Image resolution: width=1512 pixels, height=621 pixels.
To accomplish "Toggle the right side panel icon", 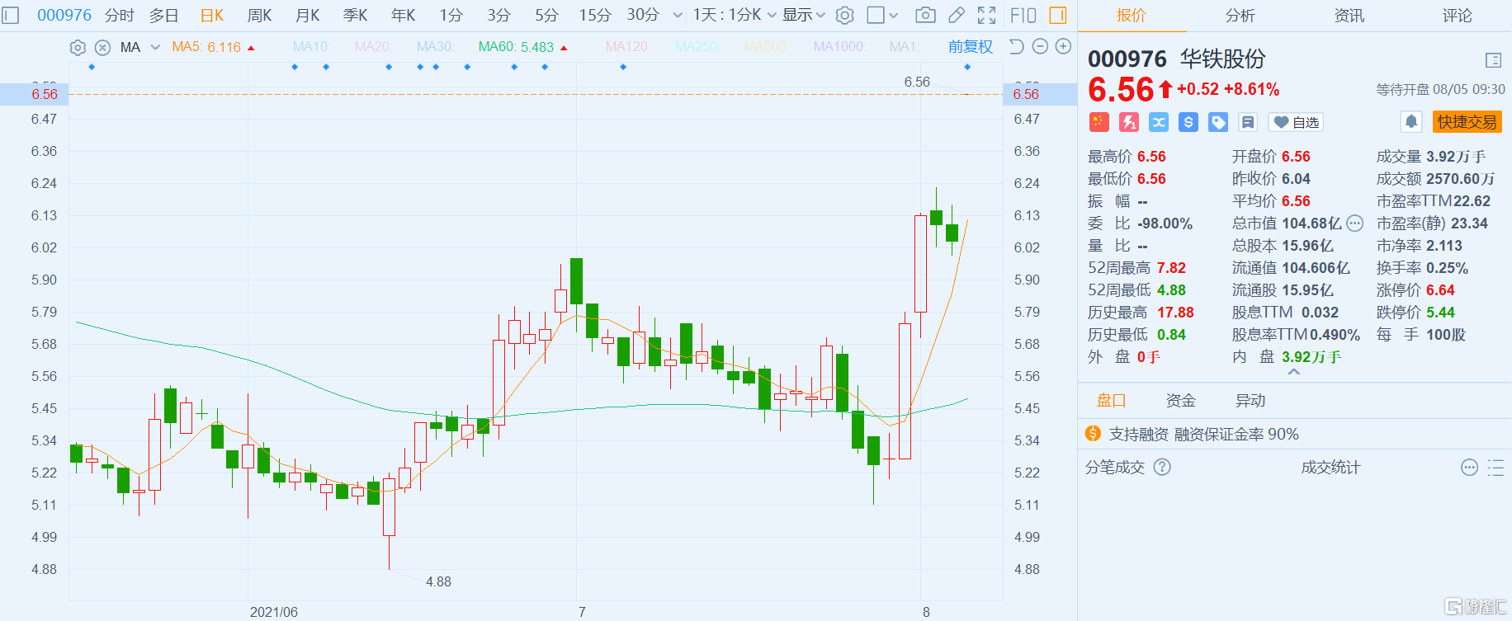I will (x=1057, y=15).
